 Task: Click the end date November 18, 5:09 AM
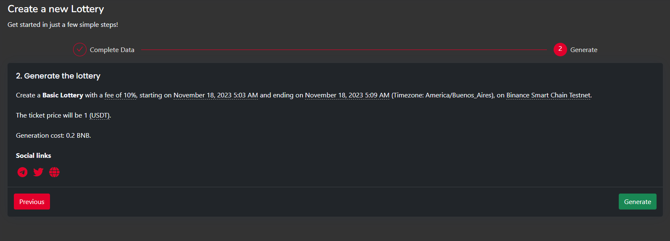(347, 95)
